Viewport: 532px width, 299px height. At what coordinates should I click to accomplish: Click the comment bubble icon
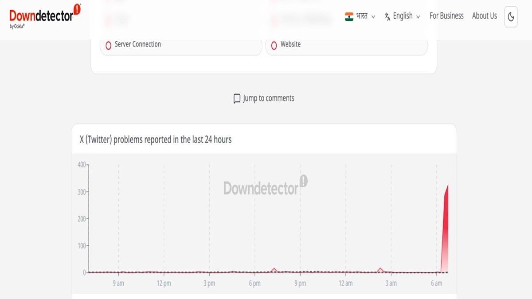(x=237, y=98)
